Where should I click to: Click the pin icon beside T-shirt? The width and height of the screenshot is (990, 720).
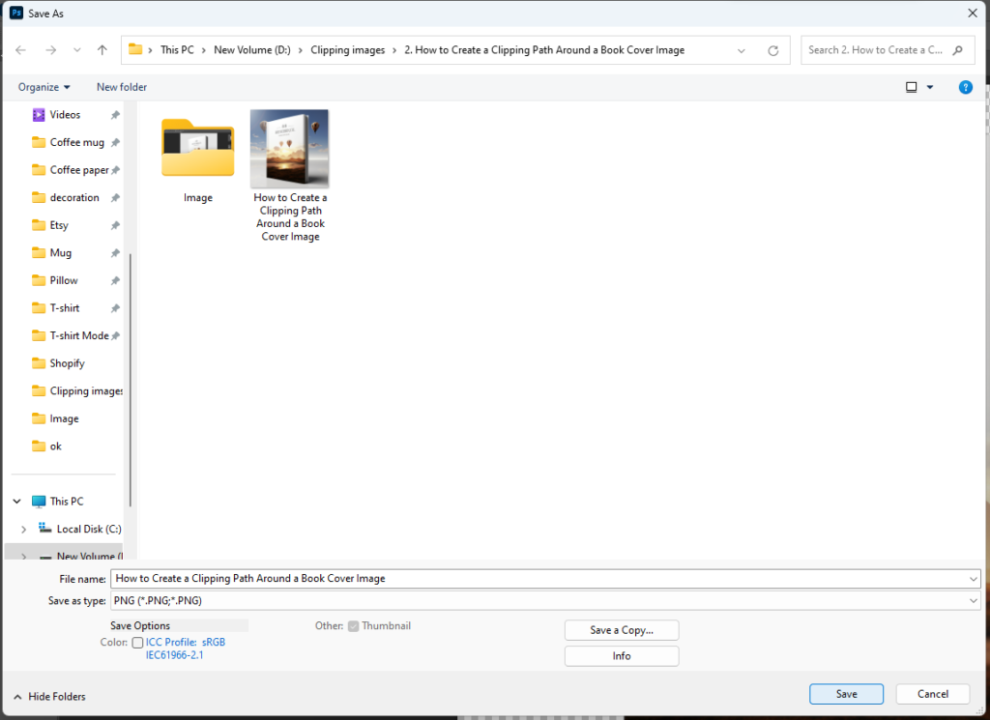(x=115, y=308)
